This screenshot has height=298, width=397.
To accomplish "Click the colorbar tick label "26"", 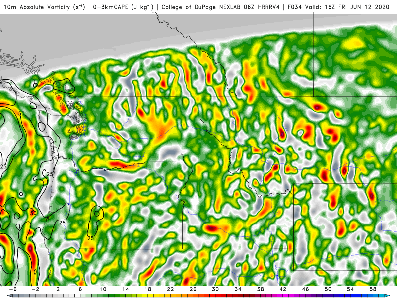I will click(x=193, y=289).
